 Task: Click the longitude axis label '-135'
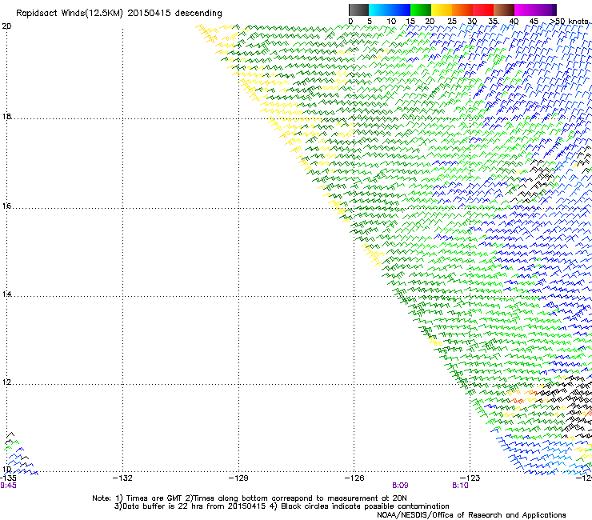(x=8, y=478)
